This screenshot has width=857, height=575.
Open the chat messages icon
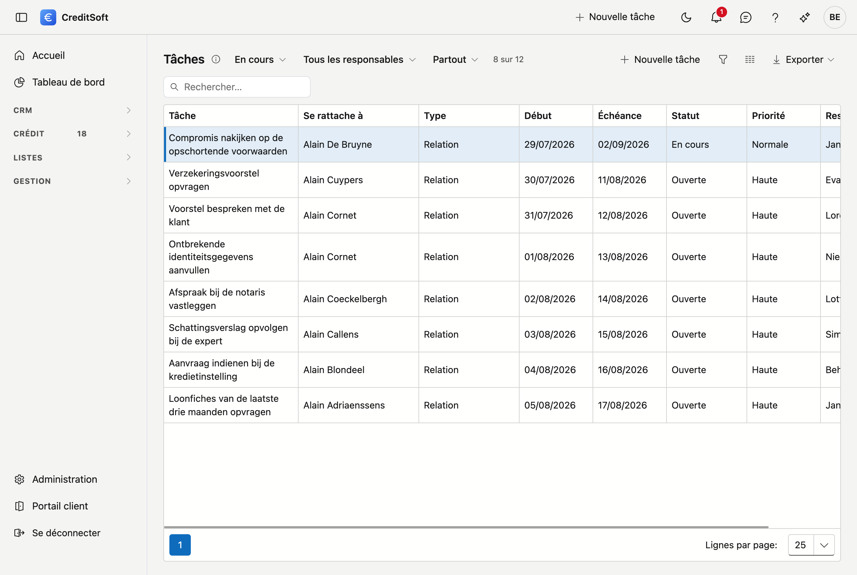tap(746, 17)
